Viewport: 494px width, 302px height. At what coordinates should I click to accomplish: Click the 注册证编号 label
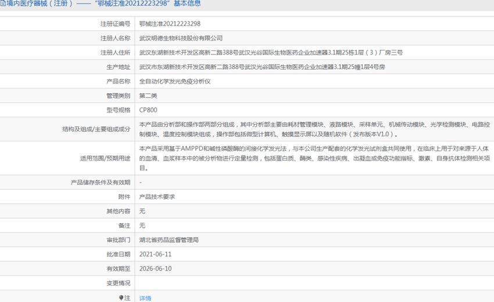point(115,24)
